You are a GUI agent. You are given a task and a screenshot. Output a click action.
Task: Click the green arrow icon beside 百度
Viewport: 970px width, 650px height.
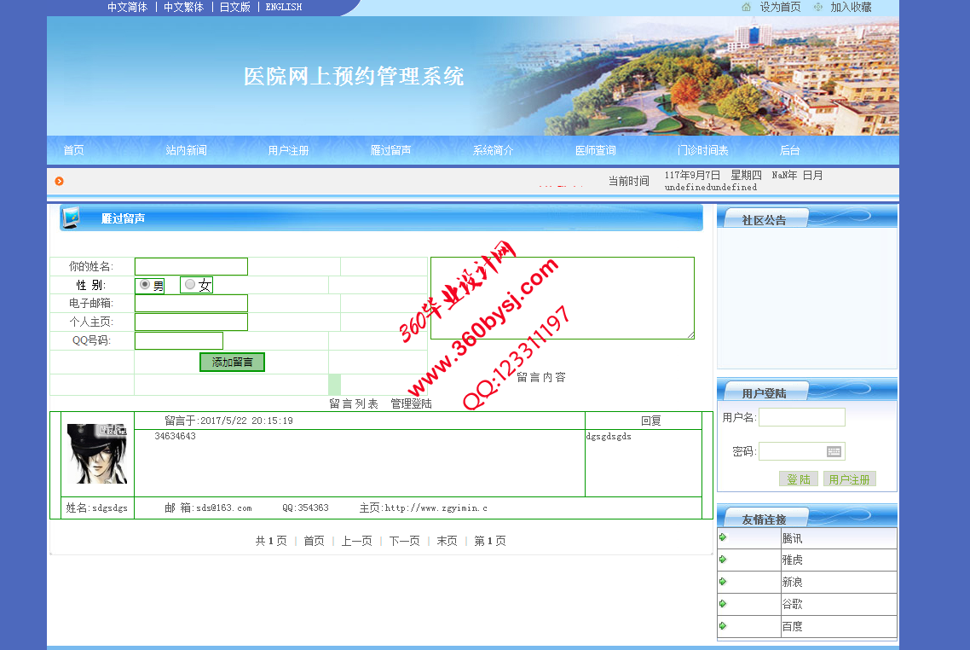click(x=723, y=626)
